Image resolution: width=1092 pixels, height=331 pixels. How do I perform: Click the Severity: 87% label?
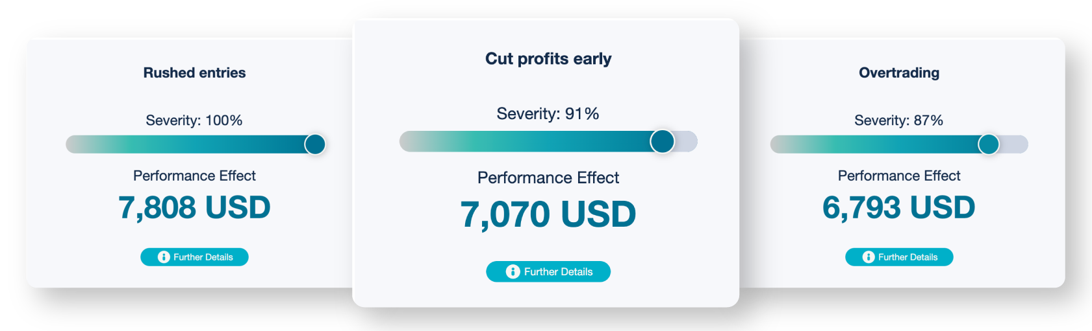pyautogui.click(x=898, y=120)
